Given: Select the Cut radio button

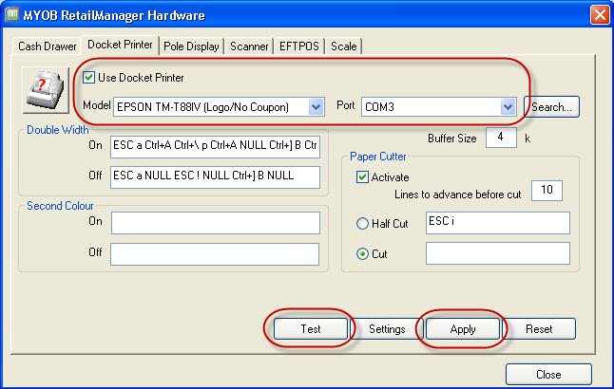Looking at the screenshot, I should coord(362,254).
